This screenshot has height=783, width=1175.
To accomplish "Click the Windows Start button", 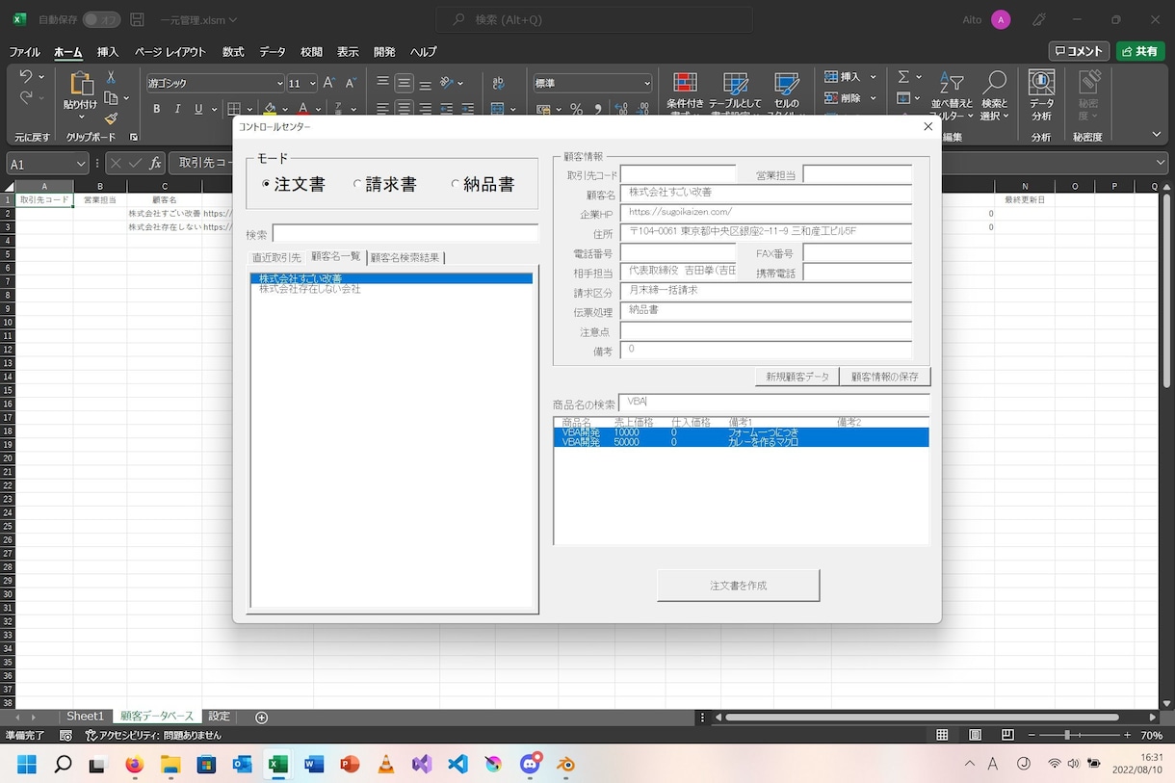I will pyautogui.click(x=26, y=764).
